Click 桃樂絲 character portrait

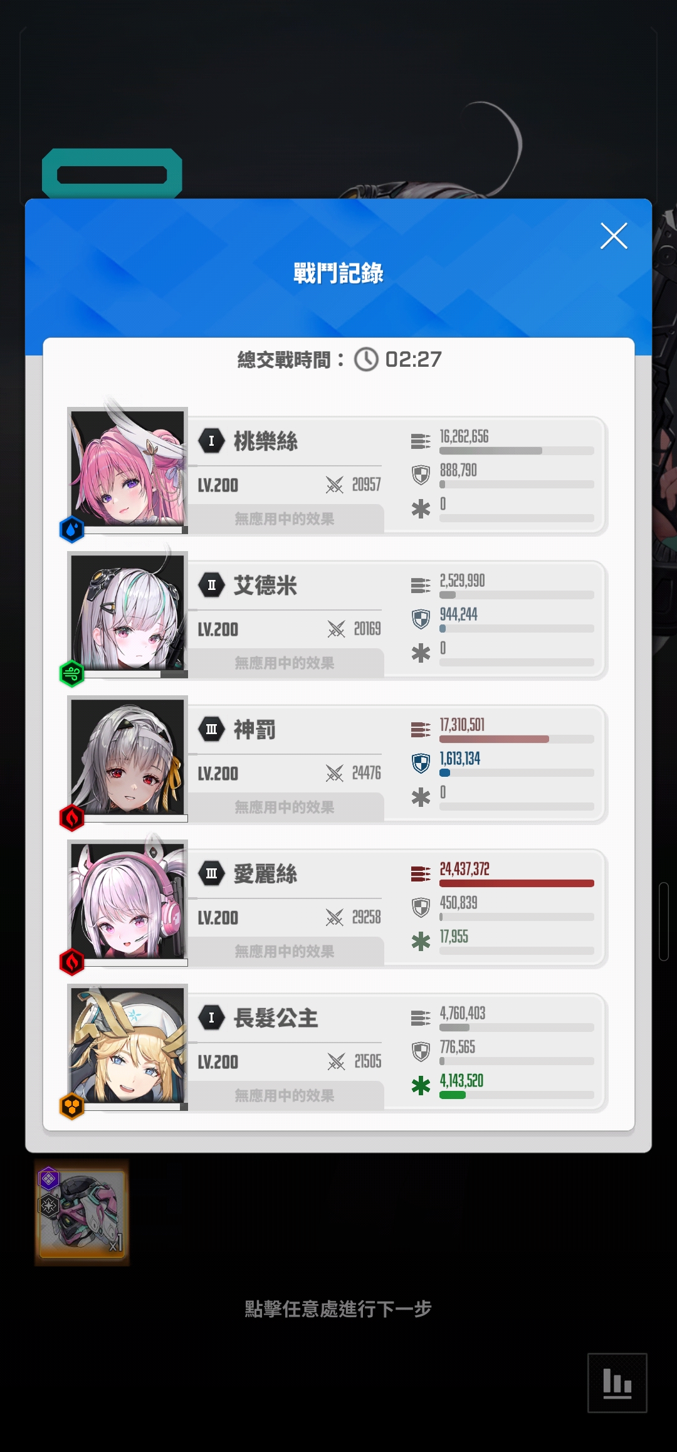(127, 468)
